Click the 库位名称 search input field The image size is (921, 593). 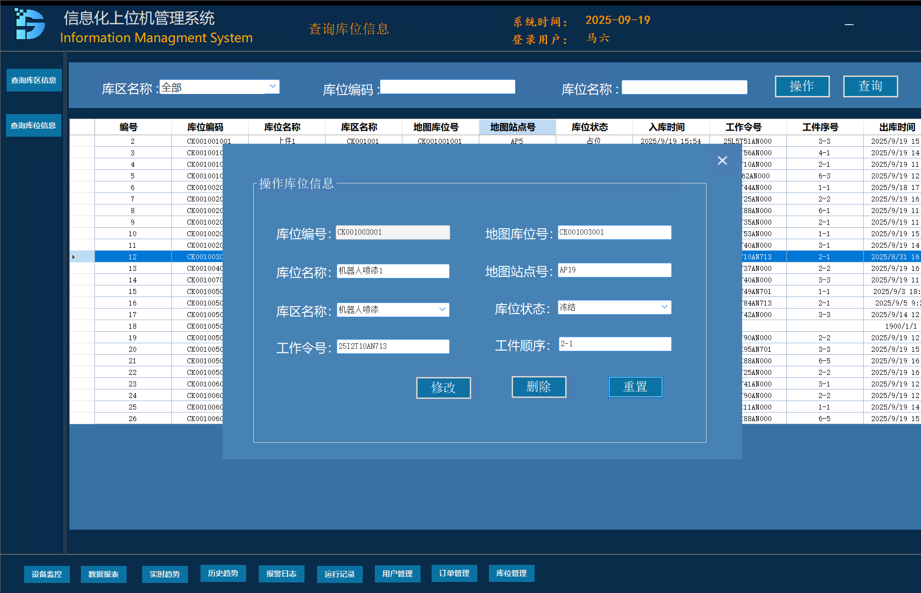tap(684, 87)
